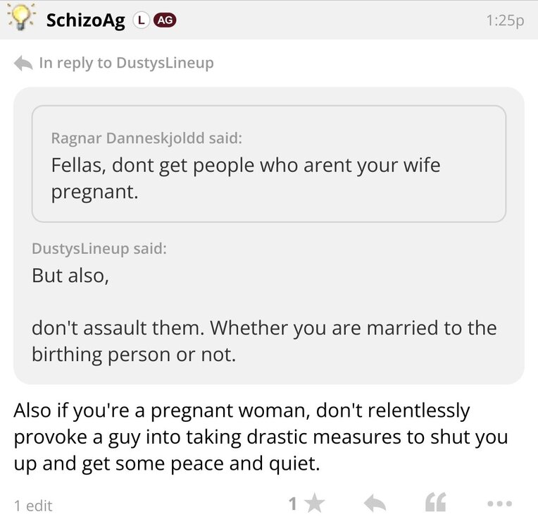Click the arrow beside "In reply to"
The image size is (538, 529).
pos(23,63)
